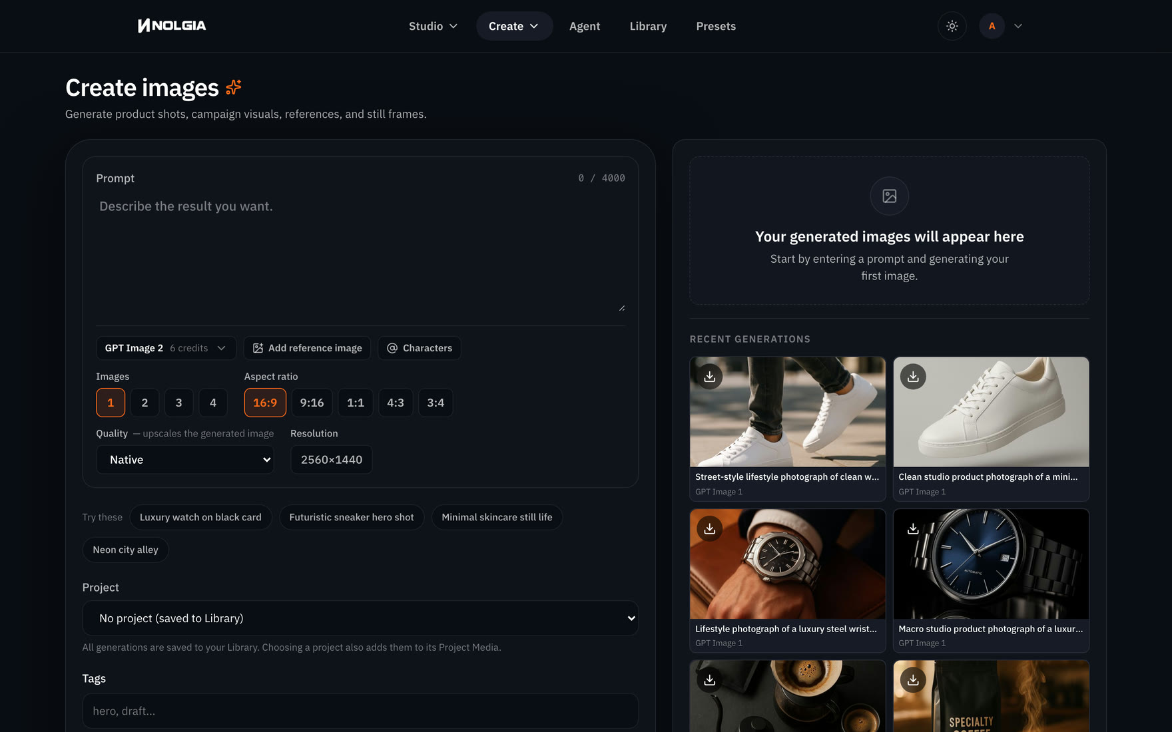The width and height of the screenshot is (1172, 732).
Task: Use the Neon city alley suggestion
Action: pos(125,550)
